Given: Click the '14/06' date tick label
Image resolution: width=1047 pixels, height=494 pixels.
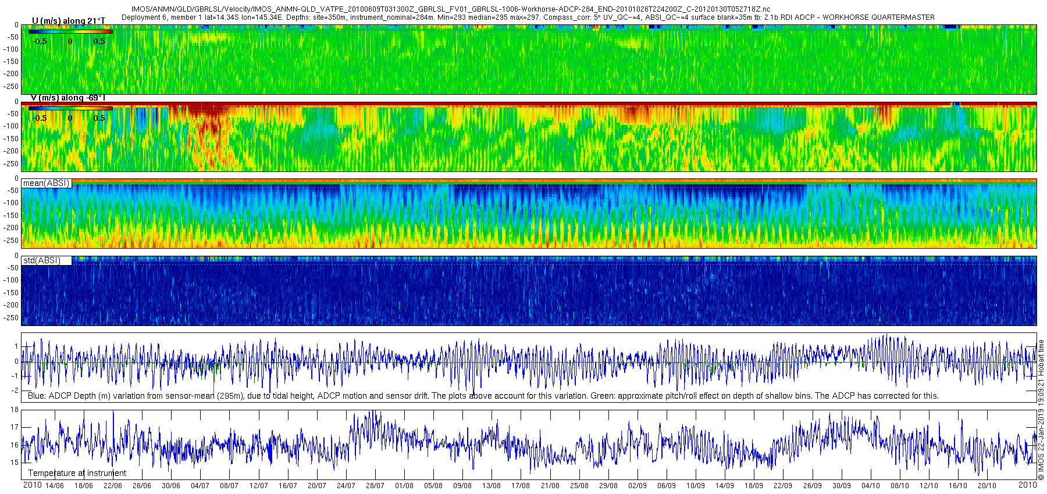Looking at the screenshot, I should click(x=54, y=486).
